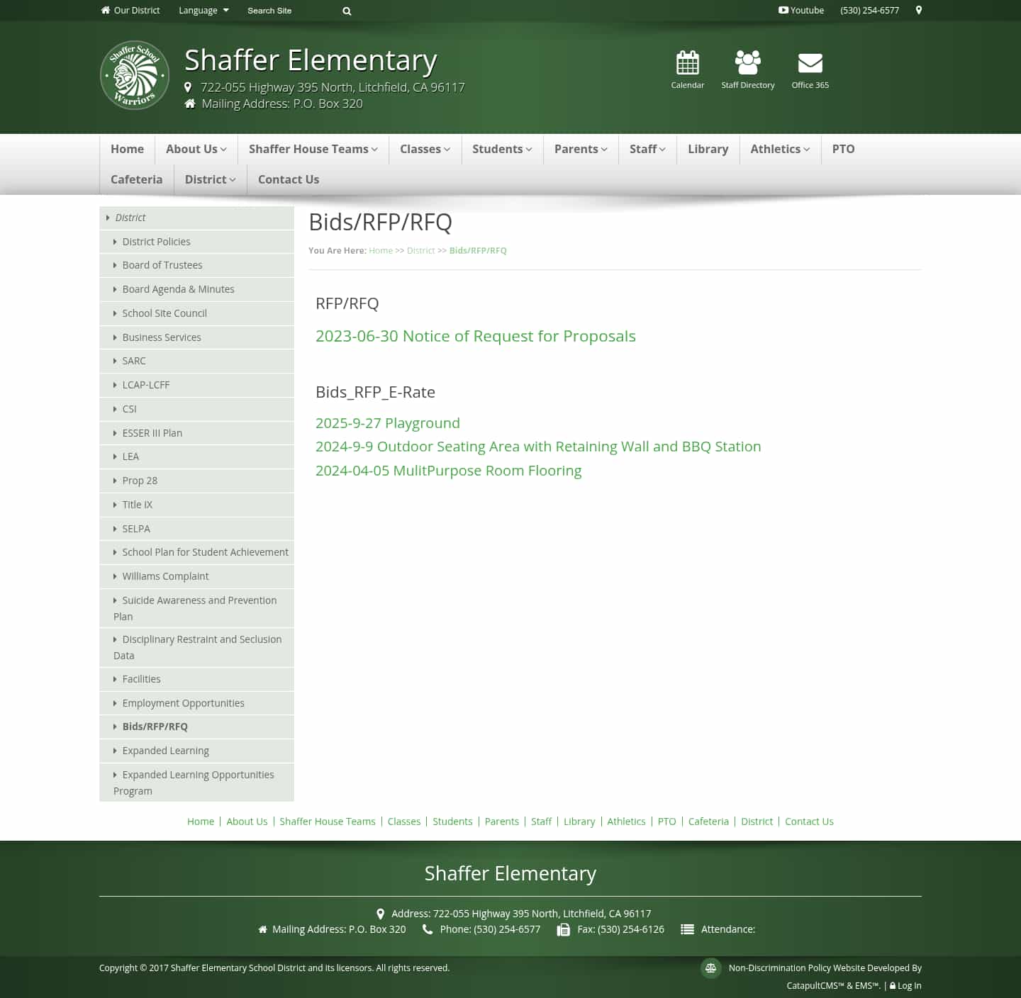Open the 2023-06-30 Notice of Request for Proposals
The image size is (1021, 998).
[476, 336]
